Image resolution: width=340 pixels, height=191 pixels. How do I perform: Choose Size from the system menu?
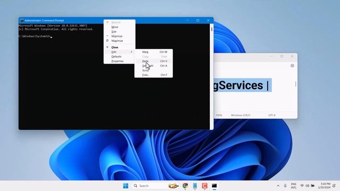pyautogui.click(x=120, y=32)
